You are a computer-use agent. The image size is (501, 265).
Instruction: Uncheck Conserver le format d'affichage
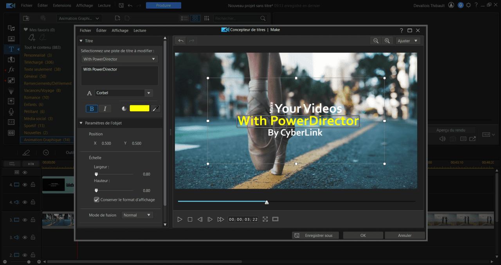97,200
